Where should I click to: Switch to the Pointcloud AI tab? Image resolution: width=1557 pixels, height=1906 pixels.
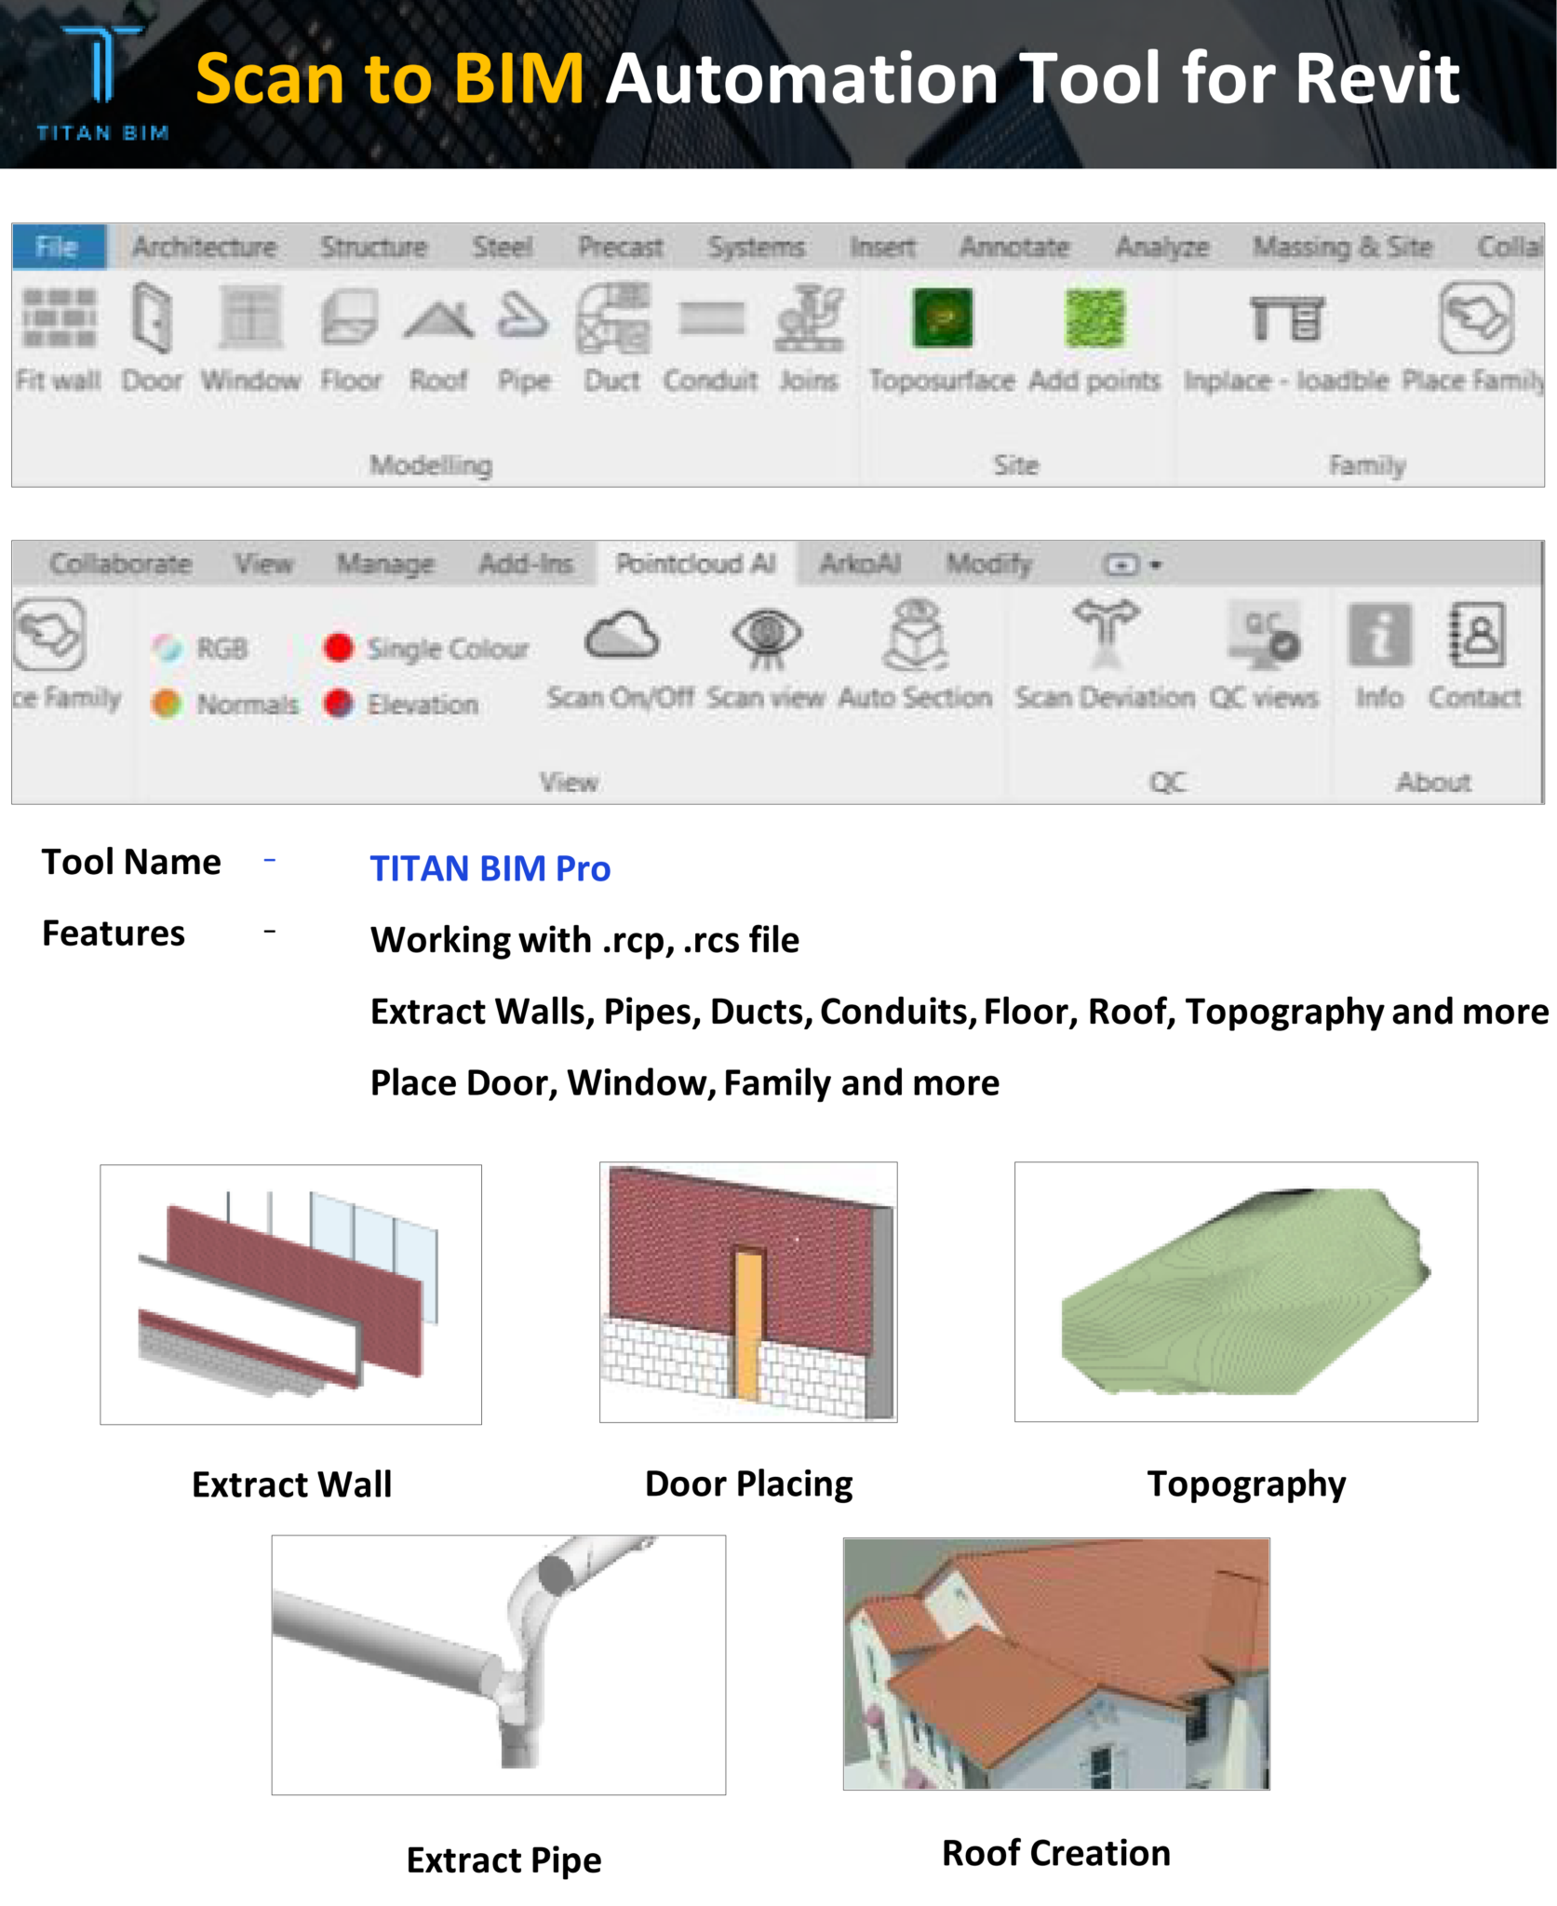point(696,564)
